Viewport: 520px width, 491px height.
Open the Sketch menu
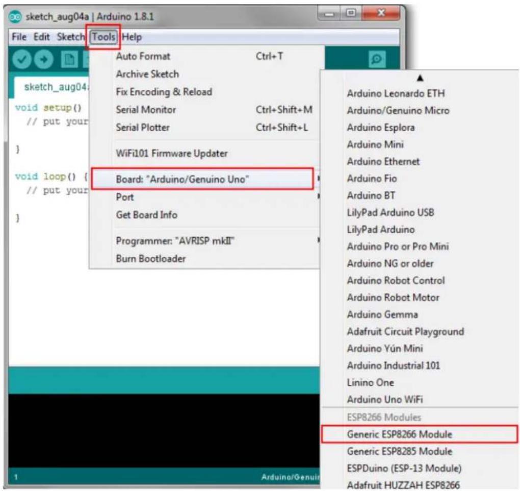[x=71, y=37]
